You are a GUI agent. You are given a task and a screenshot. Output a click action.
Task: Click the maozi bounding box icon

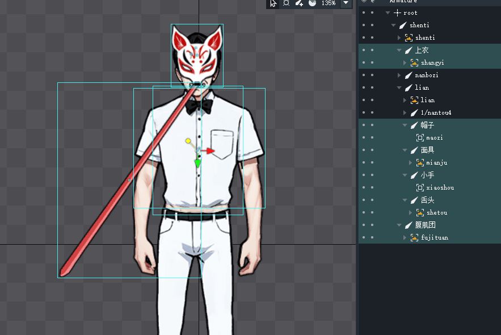(420, 137)
